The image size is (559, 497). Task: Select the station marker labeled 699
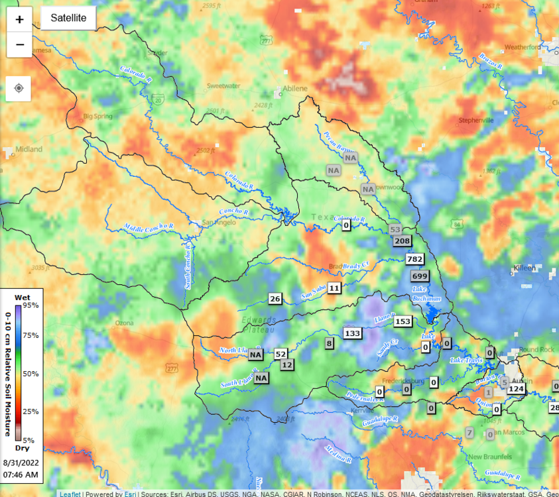pyautogui.click(x=420, y=276)
